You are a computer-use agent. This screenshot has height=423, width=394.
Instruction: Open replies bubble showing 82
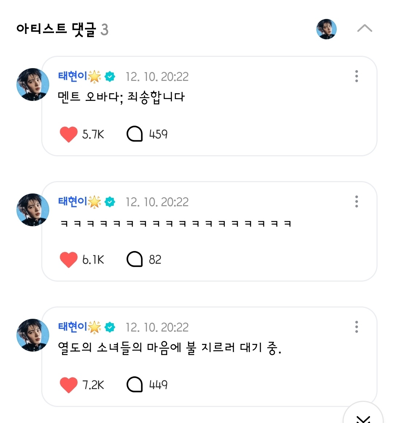[134, 259]
